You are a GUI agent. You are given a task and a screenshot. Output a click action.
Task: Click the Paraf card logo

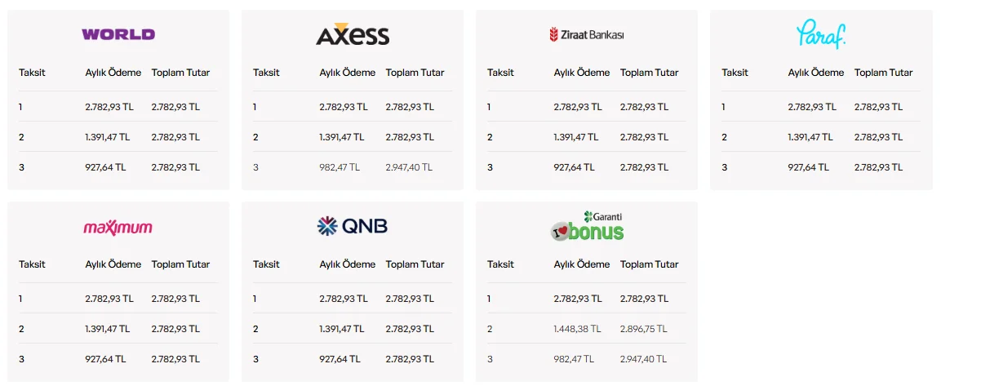pos(821,34)
